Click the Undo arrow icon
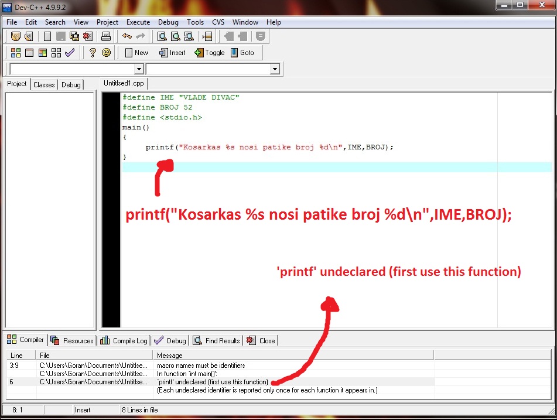The image size is (557, 420). tap(127, 36)
